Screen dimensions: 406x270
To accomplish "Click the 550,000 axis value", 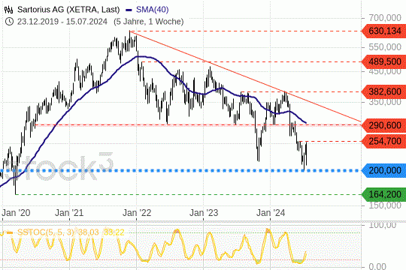I will (385, 47).
